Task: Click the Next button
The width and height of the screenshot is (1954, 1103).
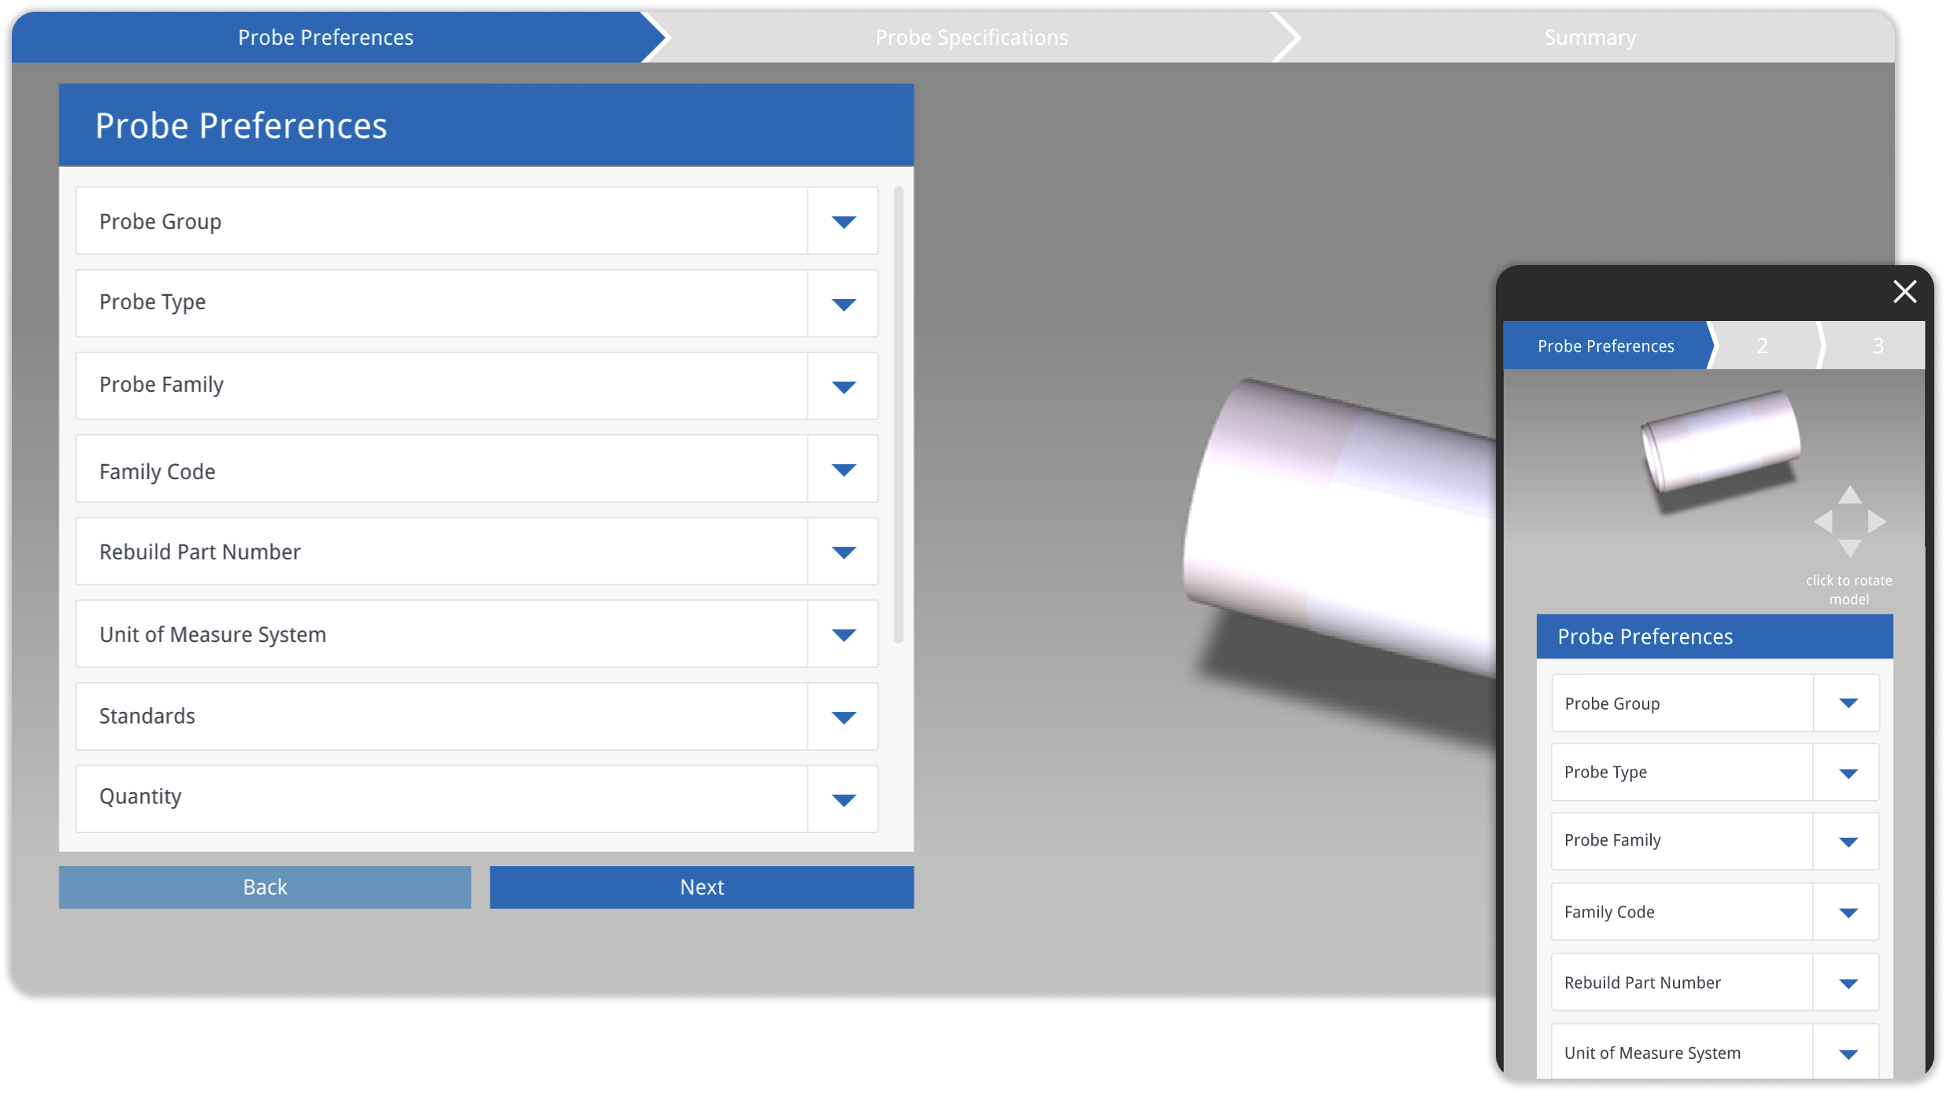Action: [x=701, y=887]
